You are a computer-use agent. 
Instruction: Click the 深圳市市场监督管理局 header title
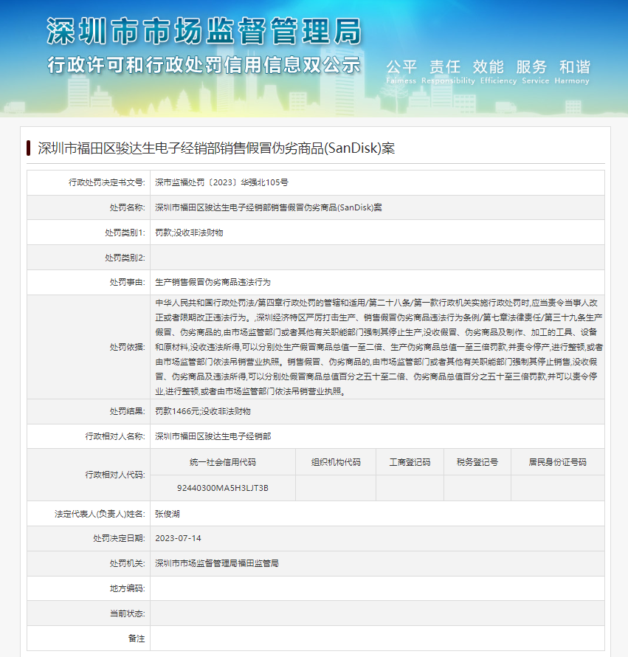[204, 32]
